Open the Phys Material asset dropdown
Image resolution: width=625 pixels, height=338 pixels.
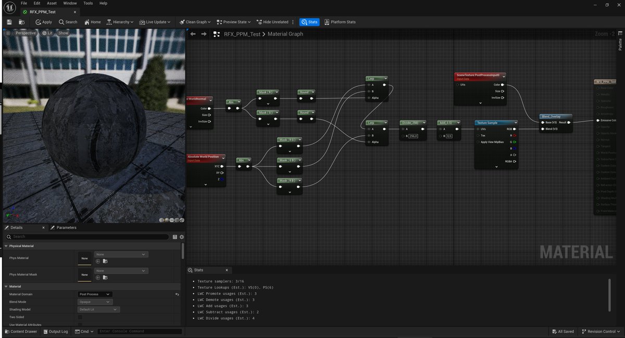(x=121, y=254)
